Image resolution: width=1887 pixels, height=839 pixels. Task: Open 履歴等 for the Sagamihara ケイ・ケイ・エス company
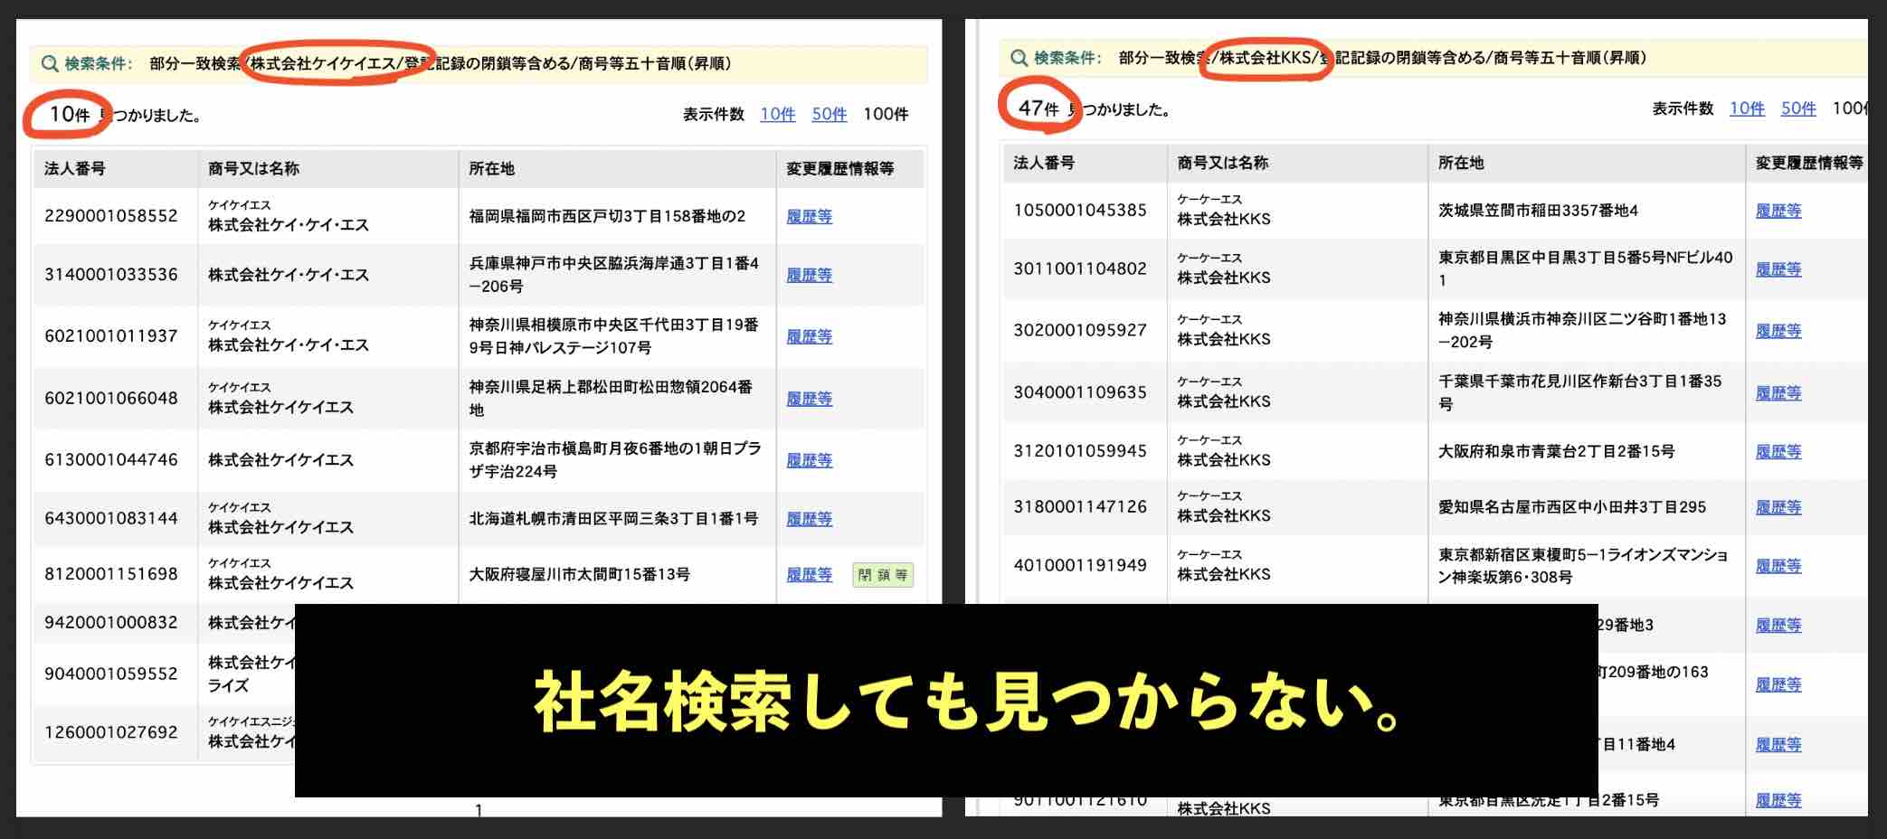coord(809,336)
